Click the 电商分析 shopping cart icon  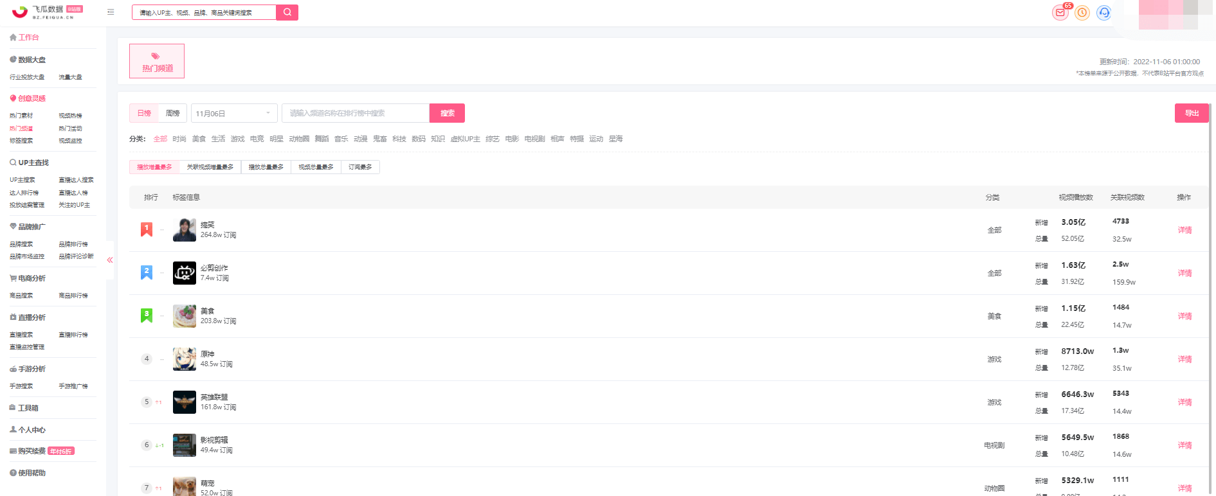(x=13, y=278)
